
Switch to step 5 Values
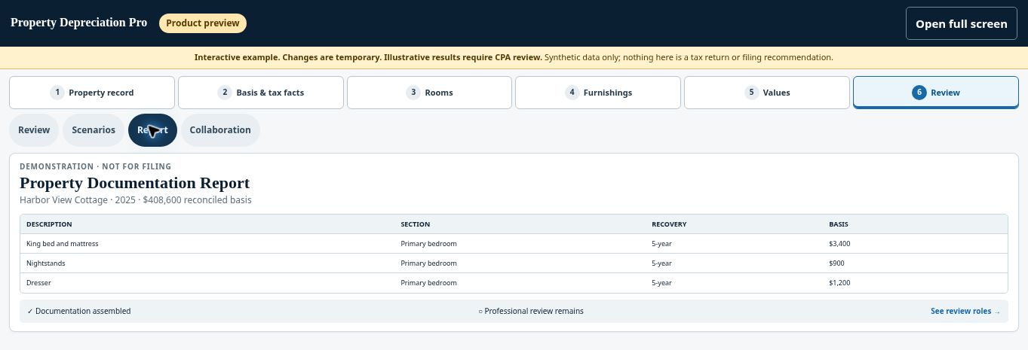(x=767, y=93)
